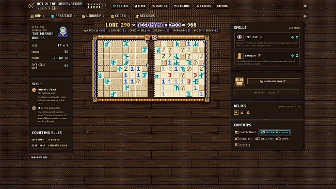The height and width of the screenshot is (189, 336).
Task: Cast the Scry Line spell
Action: click(267, 41)
